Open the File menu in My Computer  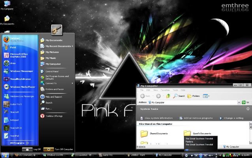142,90
